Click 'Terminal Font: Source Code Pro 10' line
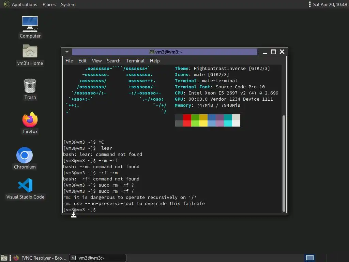349x262 pixels. pyautogui.click(x=220, y=87)
